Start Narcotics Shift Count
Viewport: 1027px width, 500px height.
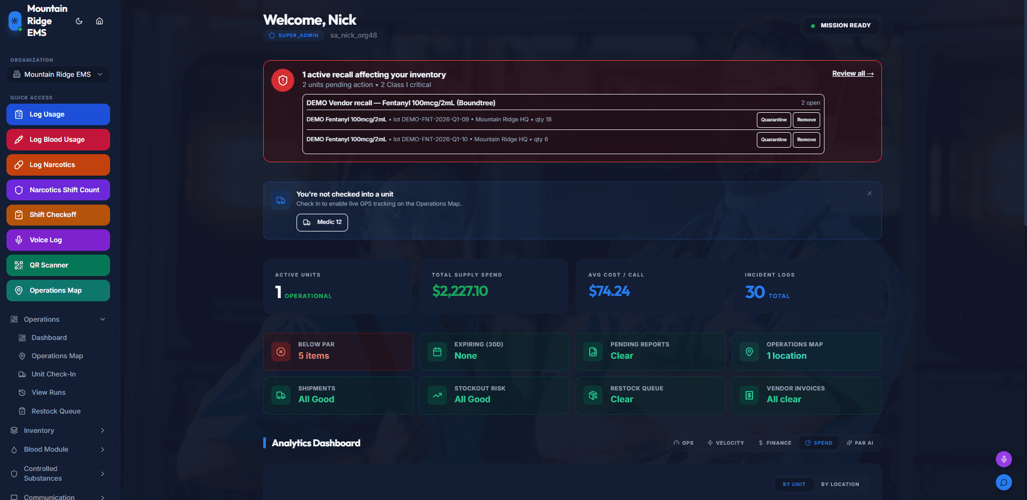[58, 190]
